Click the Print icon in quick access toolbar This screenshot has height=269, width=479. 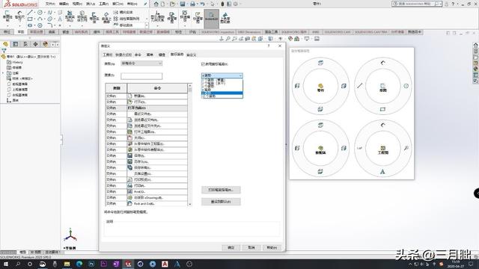pyautogui.click(x=193, y=4)
